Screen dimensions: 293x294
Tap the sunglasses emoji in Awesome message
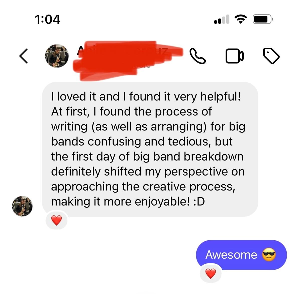click(269, 254)
